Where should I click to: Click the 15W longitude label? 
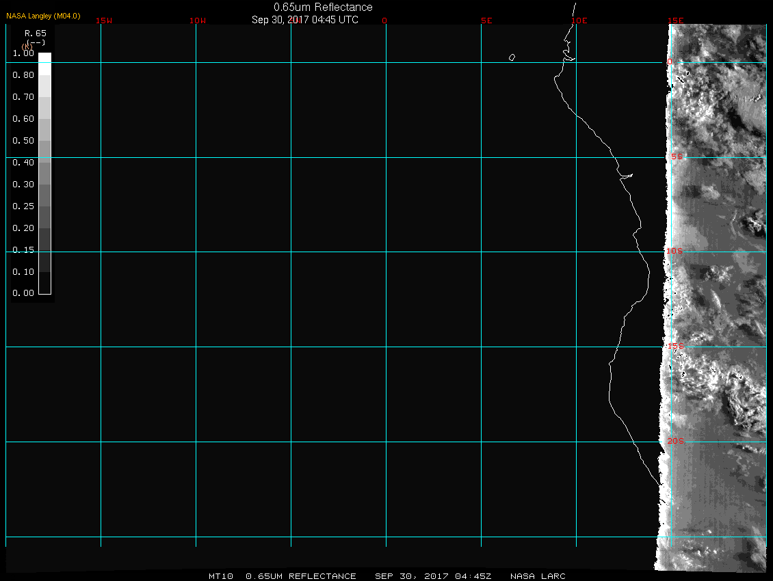pos(104,21)
